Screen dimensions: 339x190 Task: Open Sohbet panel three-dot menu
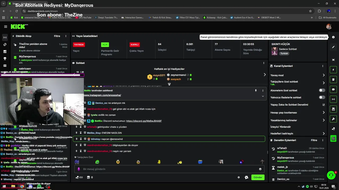[264, 63]
